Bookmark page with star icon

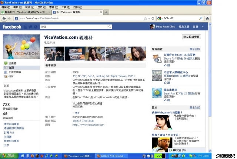pos(145,19)
